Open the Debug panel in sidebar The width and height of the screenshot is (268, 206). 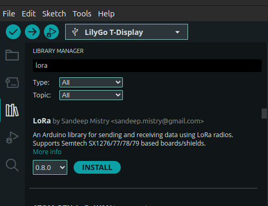pyautogui.click(x=12, y=138)
